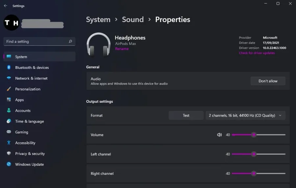The image size is (296, 188).
Task: Open Network & internet settings
Action: [39, 78]
